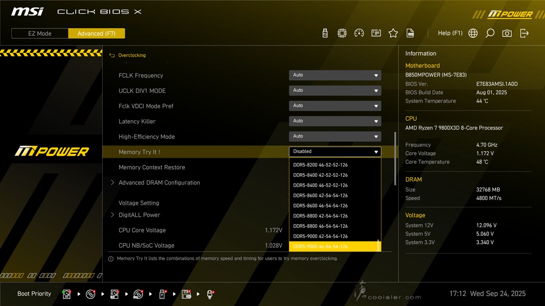This screenshot has height=306, width=545.
Task: Select the USB hard disk boot device
Action: tap(114, 294)
